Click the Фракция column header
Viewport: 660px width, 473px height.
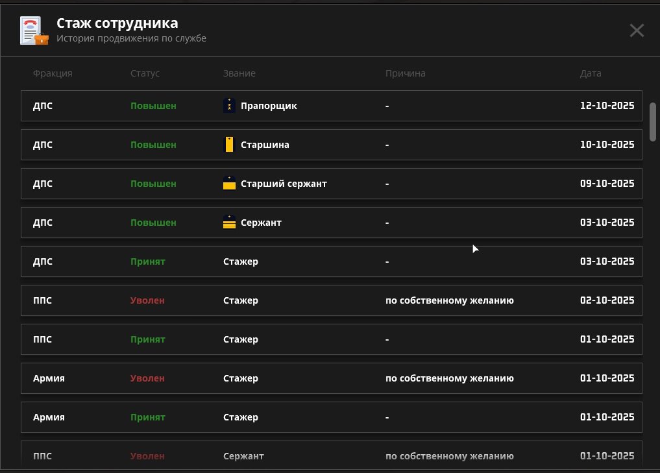pos(53,73)
